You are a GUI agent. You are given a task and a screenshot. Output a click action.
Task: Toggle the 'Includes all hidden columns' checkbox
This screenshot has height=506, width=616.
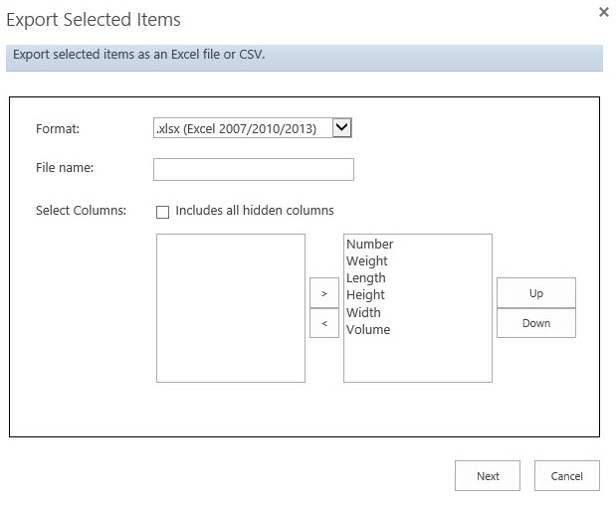[x=162, y=212]
